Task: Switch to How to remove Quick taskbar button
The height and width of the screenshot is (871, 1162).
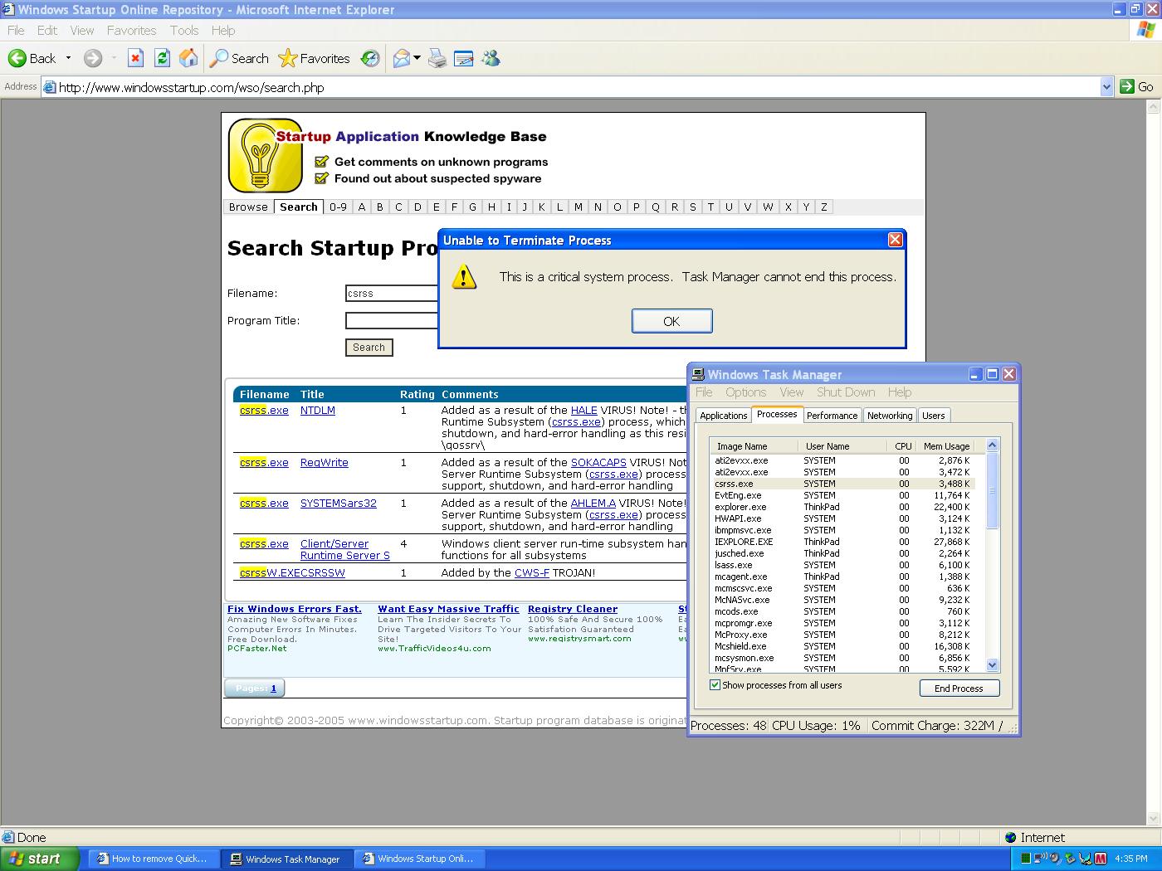Action: click(153, 859)
